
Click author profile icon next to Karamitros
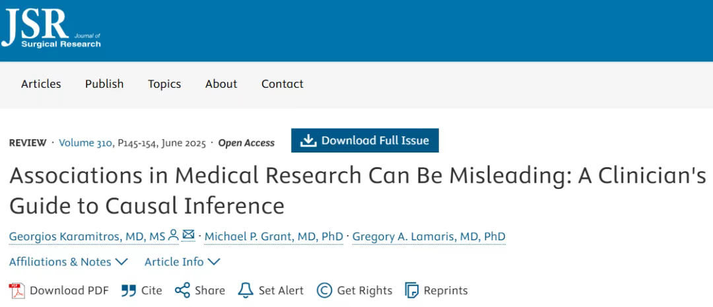point(173,236)
